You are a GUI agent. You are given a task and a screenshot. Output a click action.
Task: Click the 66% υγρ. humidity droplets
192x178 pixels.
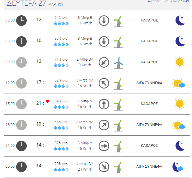(61, 128)
